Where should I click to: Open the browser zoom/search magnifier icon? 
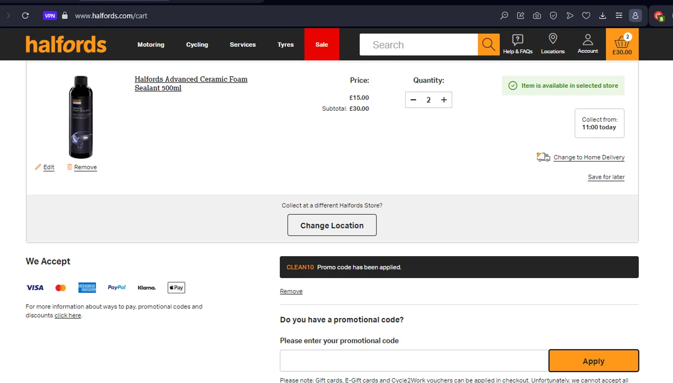(x=504, y=16)
